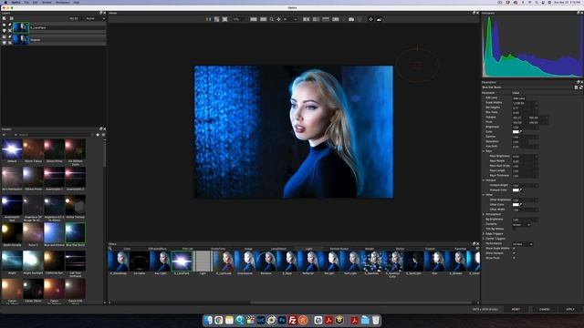The image size is (584, 328).
Task: Click the Hotspot Color swatch
Action: click(516, 190)
